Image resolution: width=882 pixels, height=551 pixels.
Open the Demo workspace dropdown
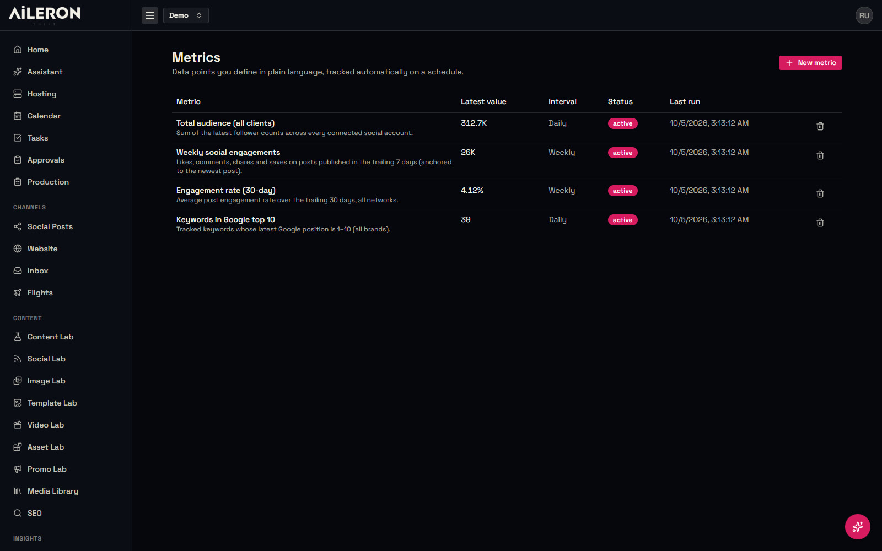click(x=186, y=15)
